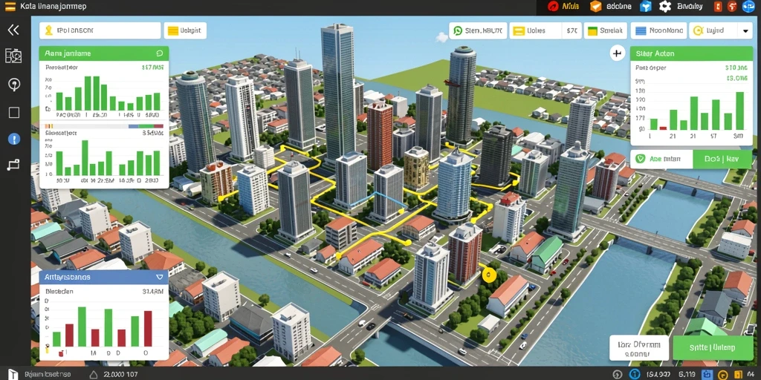Open the settings gear in top bar
This screenshot has height=380, width=761.
coord(665,6)
